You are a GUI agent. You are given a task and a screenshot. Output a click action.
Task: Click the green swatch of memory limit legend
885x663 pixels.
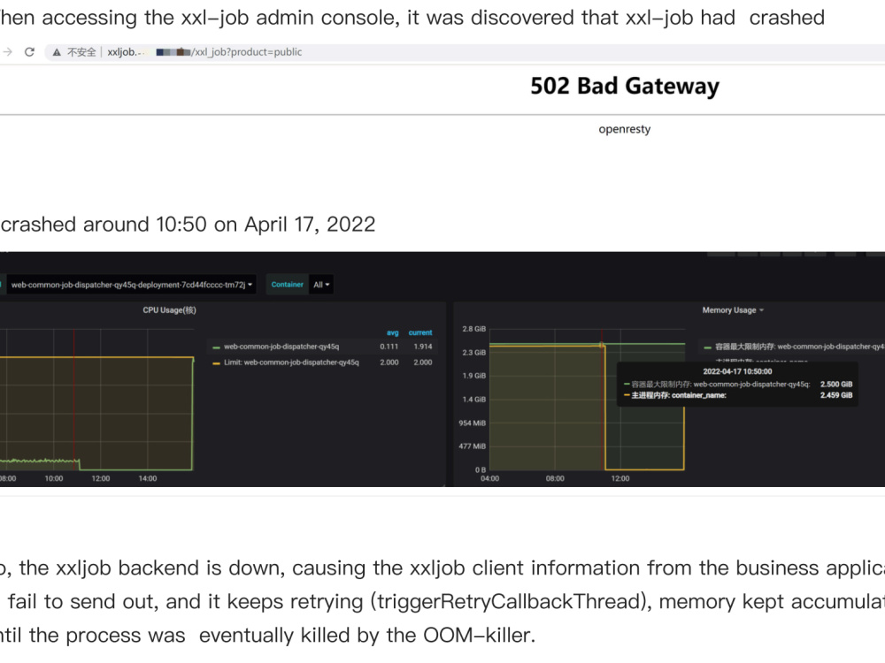click(x=707, y=347)
